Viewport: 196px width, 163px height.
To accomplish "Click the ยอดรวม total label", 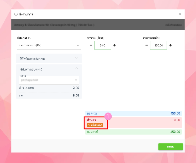I will point(92,113).
